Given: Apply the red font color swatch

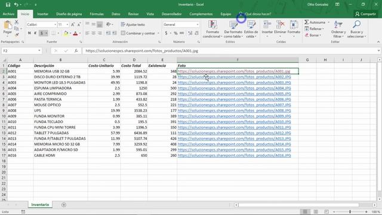Looking at the screenshot, I should (75, 33).
